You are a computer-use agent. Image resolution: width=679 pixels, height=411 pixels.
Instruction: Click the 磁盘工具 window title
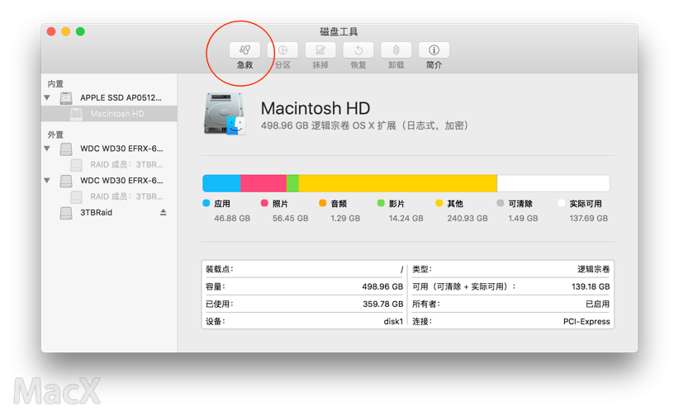[x=339, y=31]
